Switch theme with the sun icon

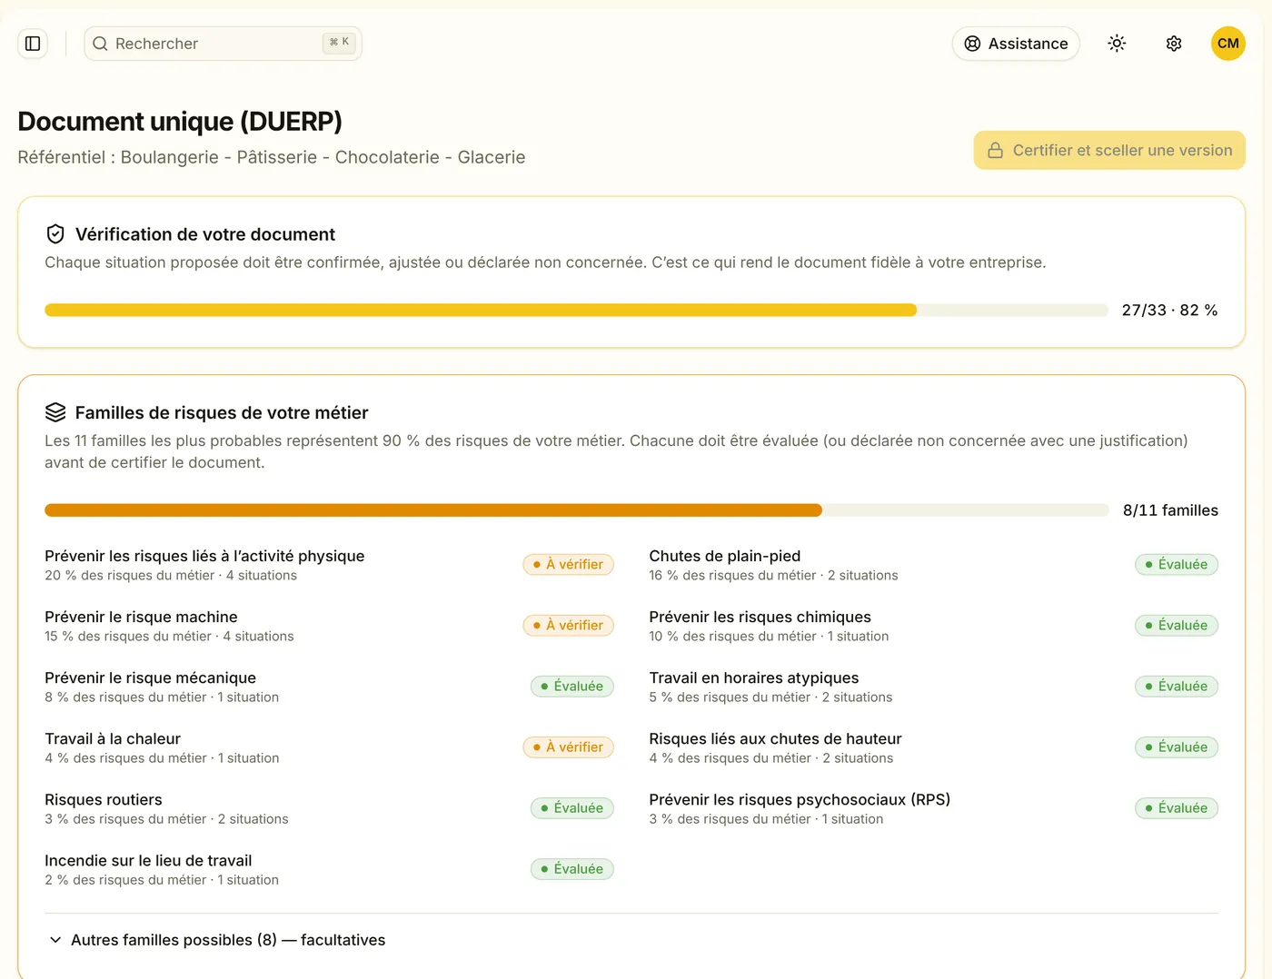[x=1117, y=44]
